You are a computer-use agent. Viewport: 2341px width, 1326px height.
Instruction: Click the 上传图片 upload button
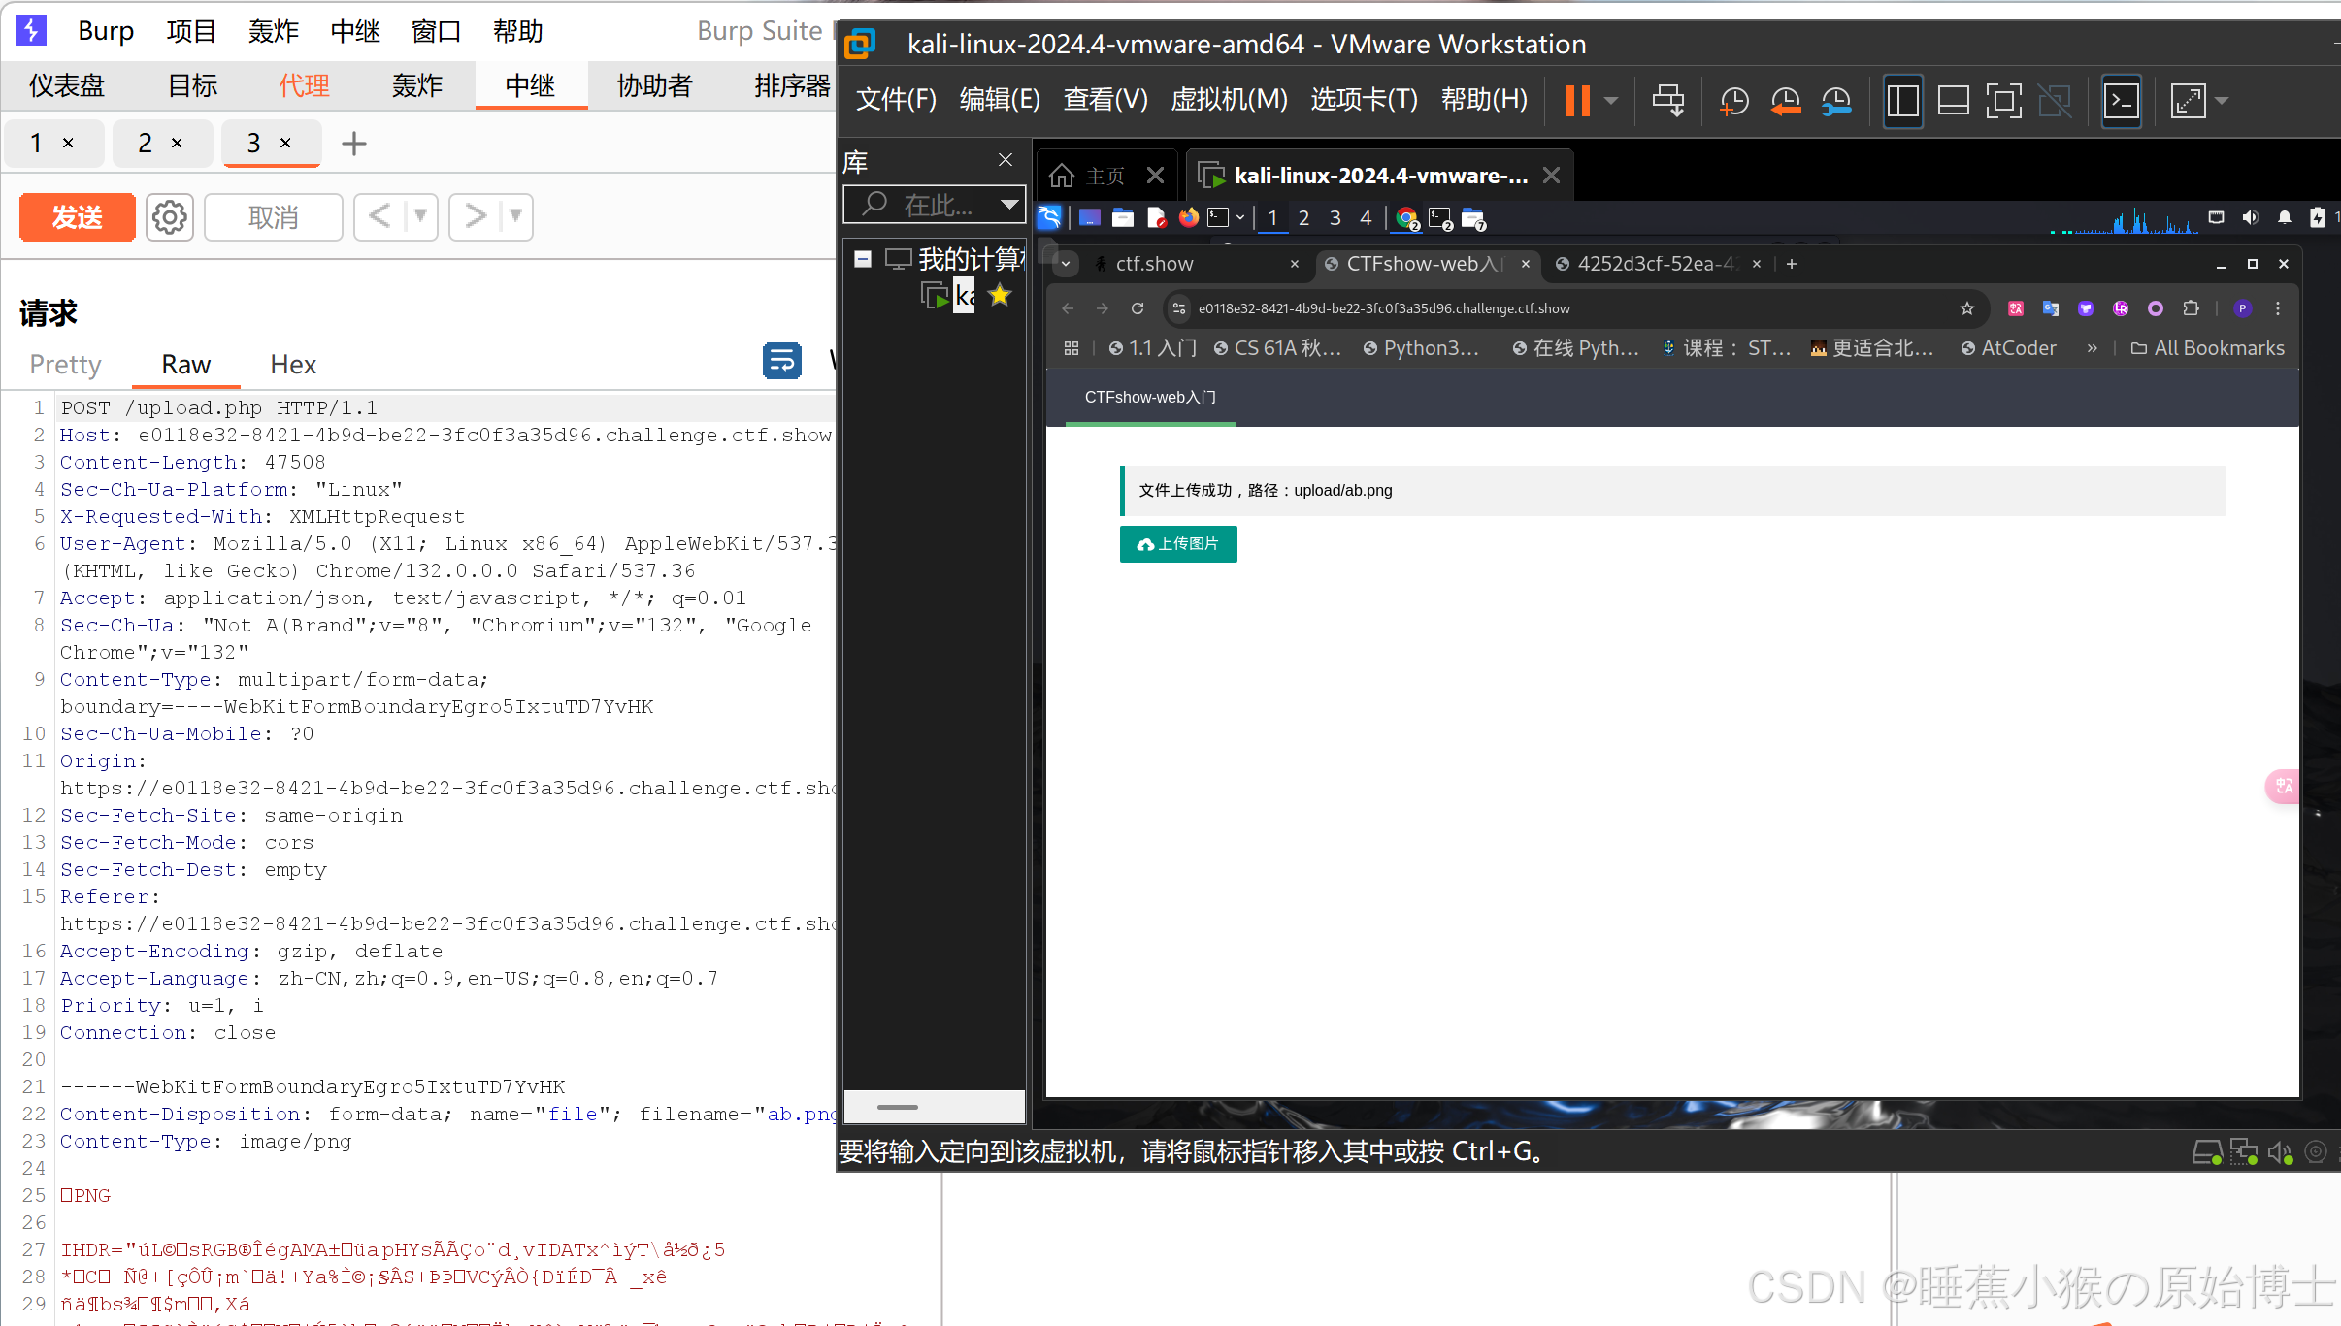[x=1177, y=544]
